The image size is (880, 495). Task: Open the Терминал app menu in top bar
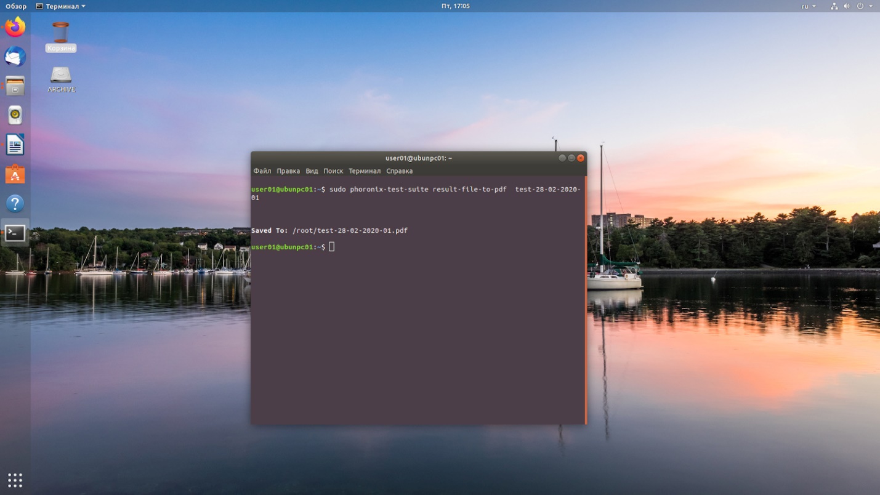tap(60, 6)
